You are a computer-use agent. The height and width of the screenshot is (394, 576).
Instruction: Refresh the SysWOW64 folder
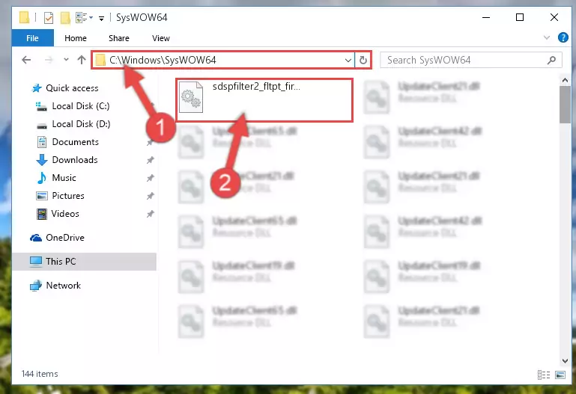(x=363, y=60)
